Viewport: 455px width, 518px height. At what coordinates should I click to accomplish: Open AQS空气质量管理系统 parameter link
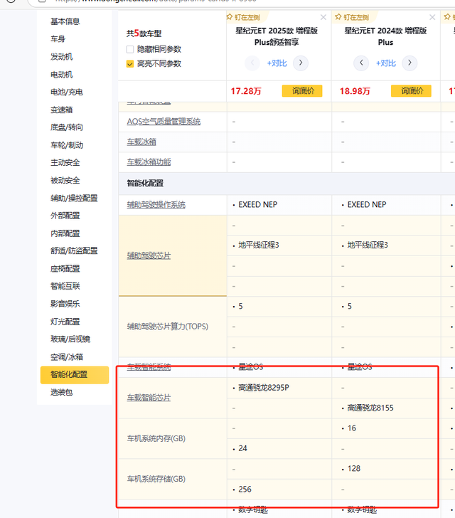(164, 122)
